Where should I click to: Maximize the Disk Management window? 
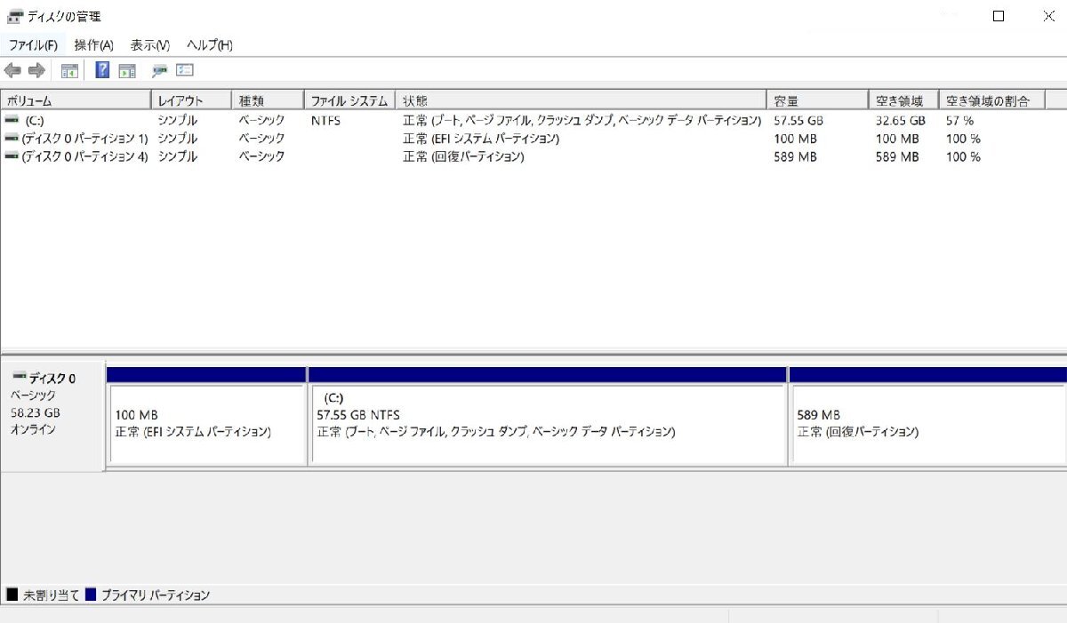click(999, 16)
